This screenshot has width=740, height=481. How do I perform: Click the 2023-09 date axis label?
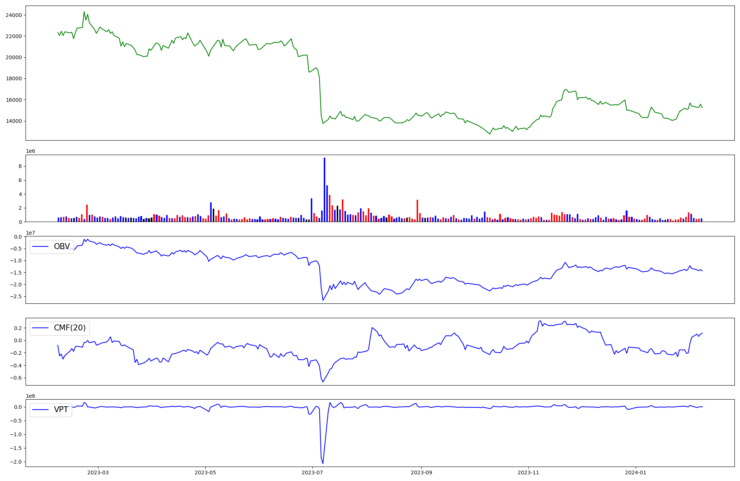click(421, 472)
